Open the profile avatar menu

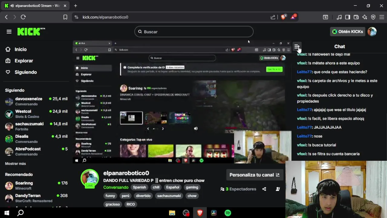click(372, 31)
